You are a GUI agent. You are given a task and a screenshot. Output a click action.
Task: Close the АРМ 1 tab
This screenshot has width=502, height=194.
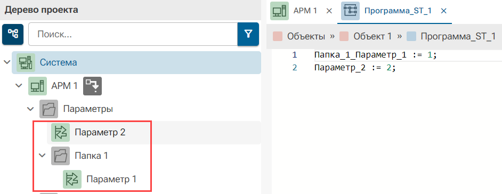tap(329, 11)
